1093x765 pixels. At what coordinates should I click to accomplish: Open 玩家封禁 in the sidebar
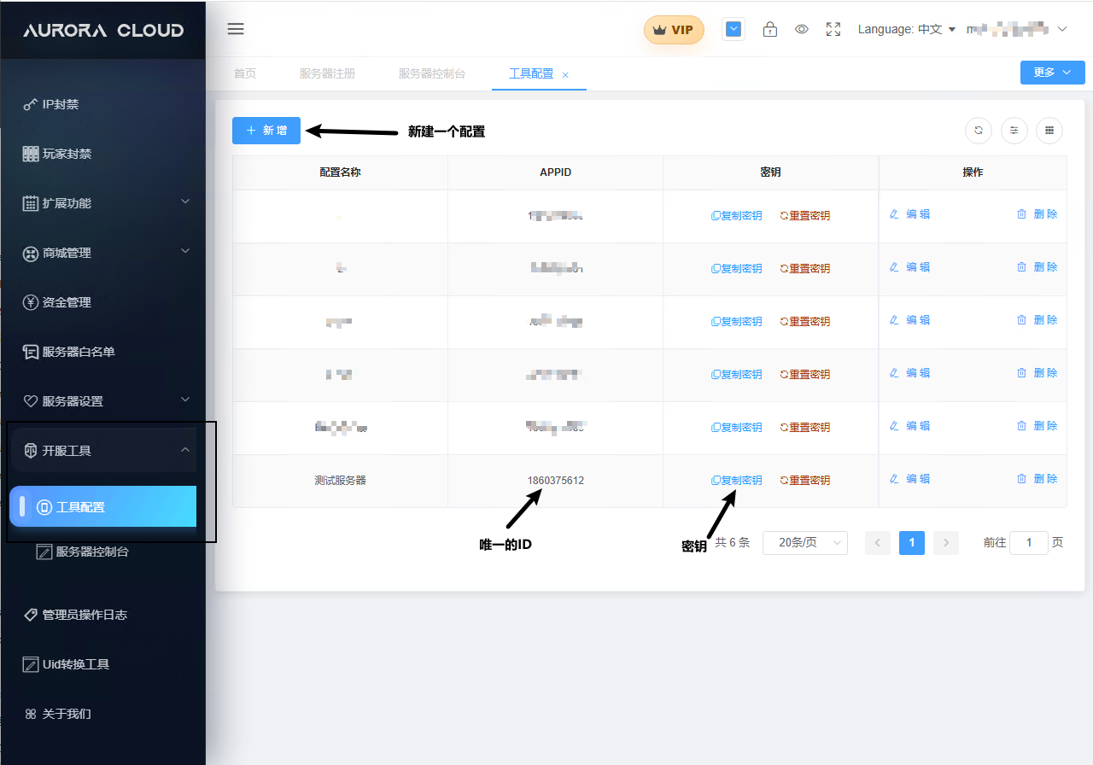tap(67, 154)
